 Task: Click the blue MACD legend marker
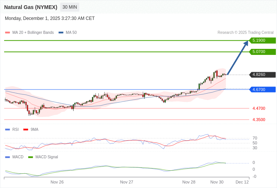8,157
